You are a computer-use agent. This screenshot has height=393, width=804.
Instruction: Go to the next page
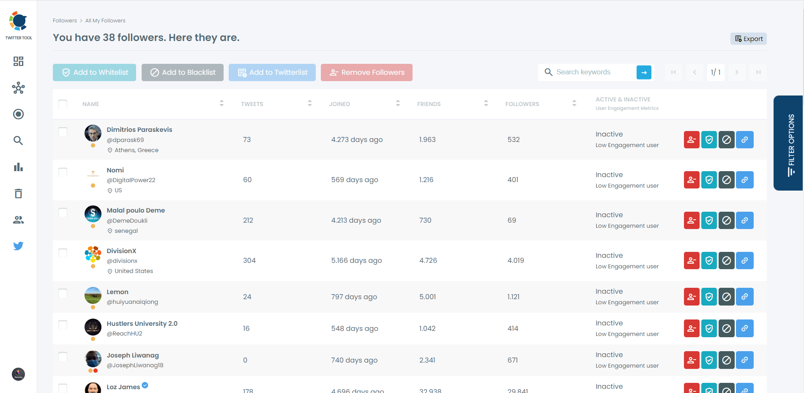click(737, 72)
